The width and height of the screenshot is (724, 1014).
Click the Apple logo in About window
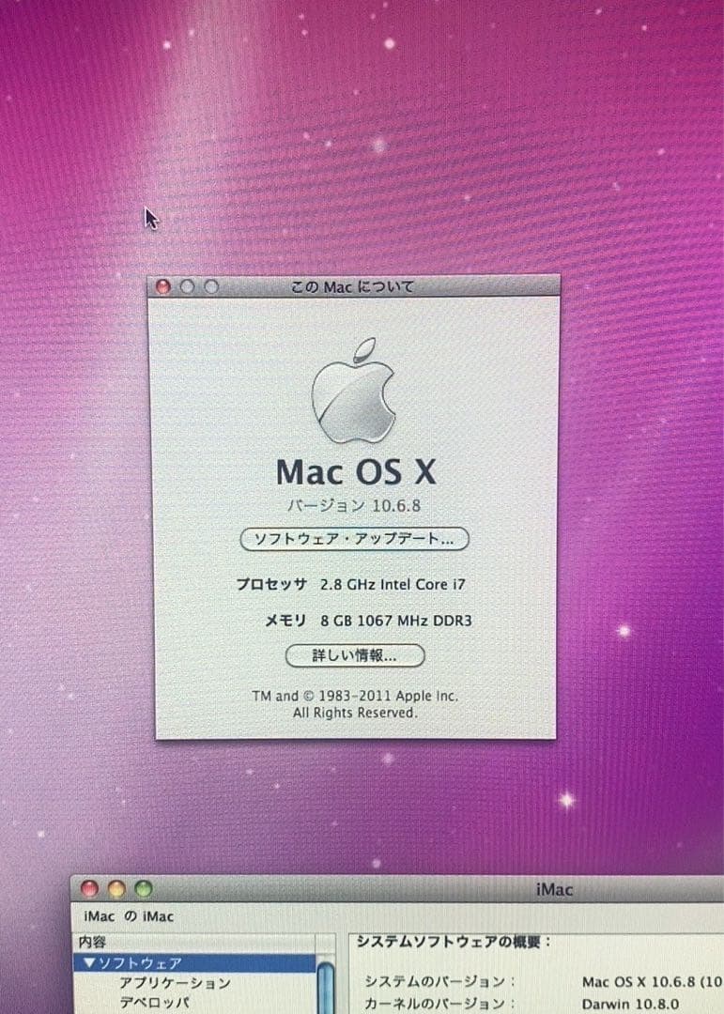coord(353,391)
